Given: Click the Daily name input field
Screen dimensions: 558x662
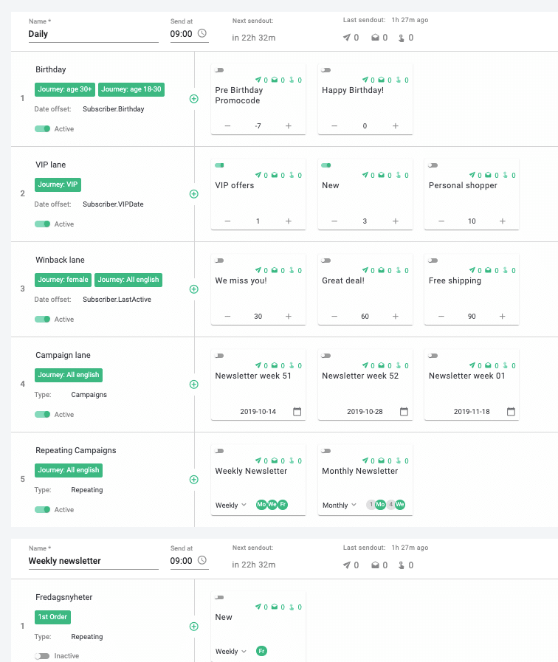Looking at the screenshot, I should [x=93, y=34].
